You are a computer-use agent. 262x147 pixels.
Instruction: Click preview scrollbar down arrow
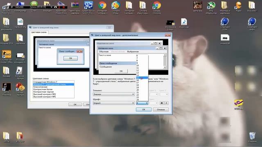pyautogui.click(x=165, y=67)
